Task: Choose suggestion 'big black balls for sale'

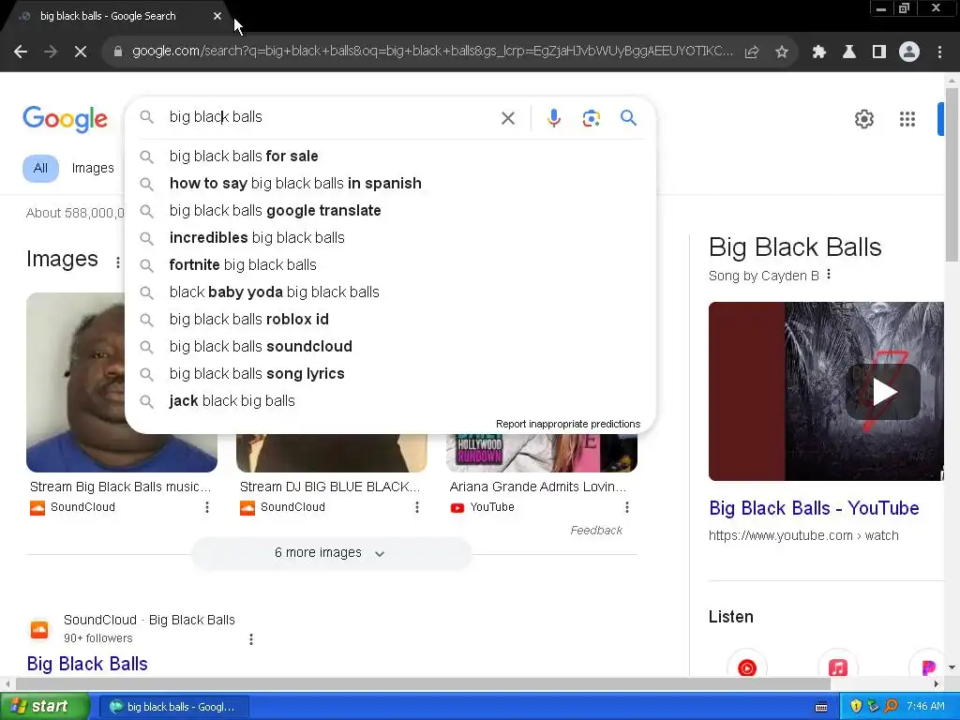Action: pos(390,157)
